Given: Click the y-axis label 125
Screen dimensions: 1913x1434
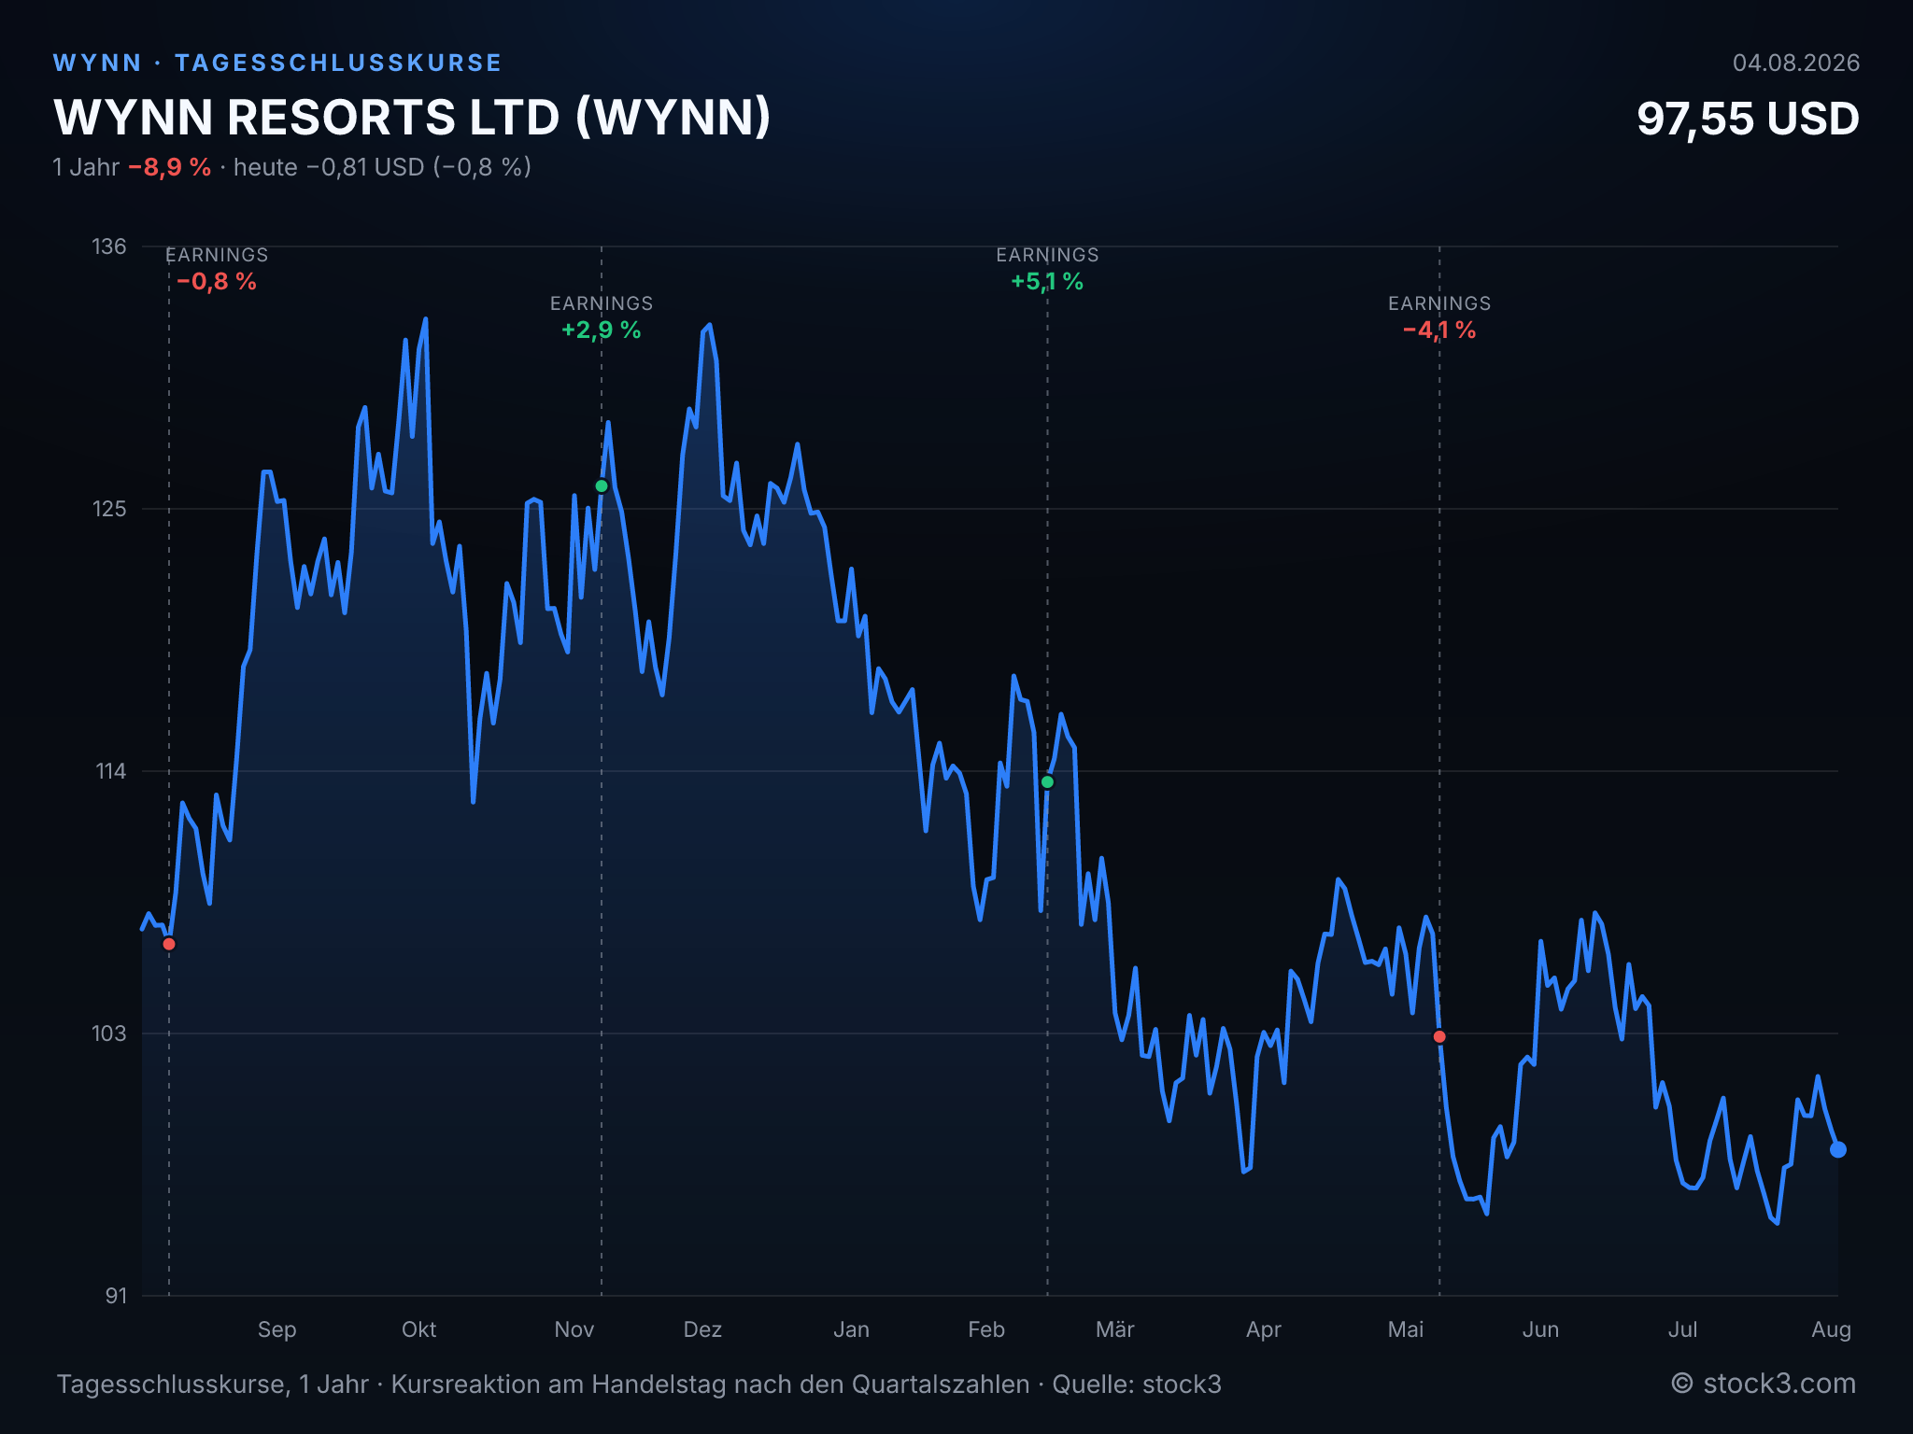Looking at the screenshot, I should [x=108, y=509].
